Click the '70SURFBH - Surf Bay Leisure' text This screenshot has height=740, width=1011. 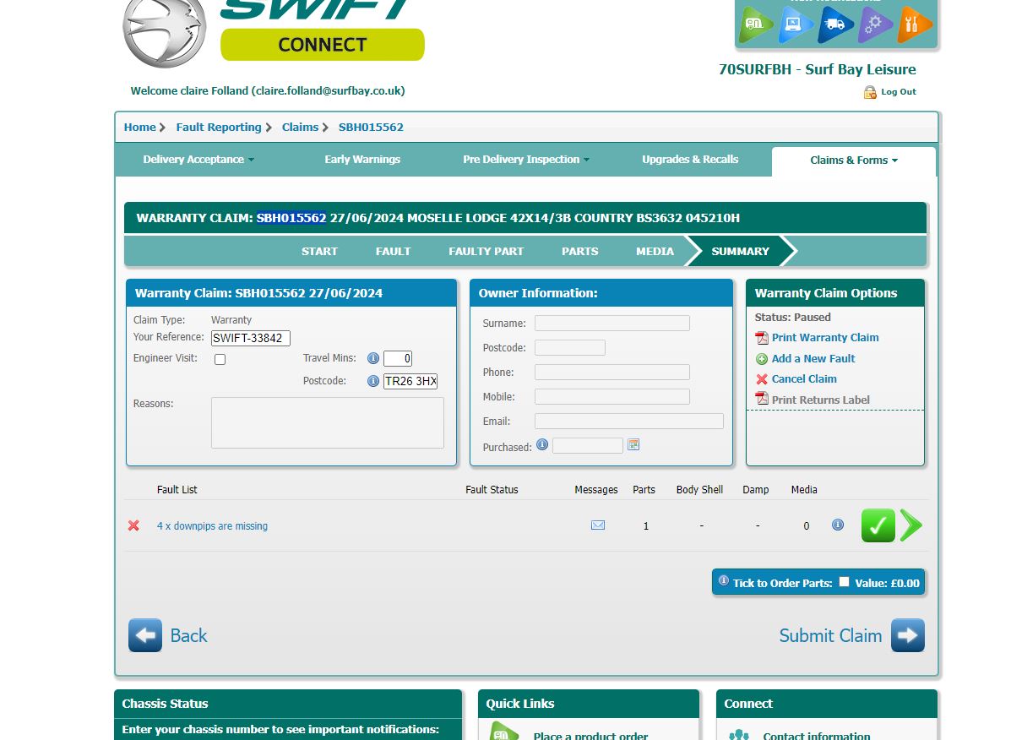coord(817,69)
